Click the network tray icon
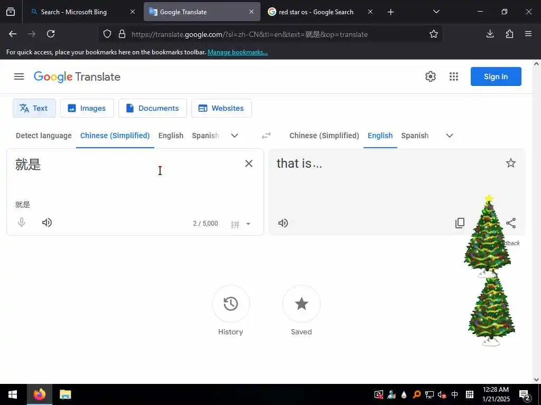 (429, 394)
